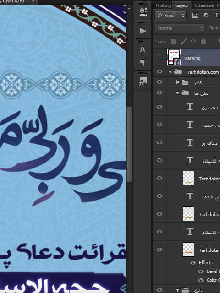
Task: Hide the متن ها group
Action: click(x=159, y=92)
